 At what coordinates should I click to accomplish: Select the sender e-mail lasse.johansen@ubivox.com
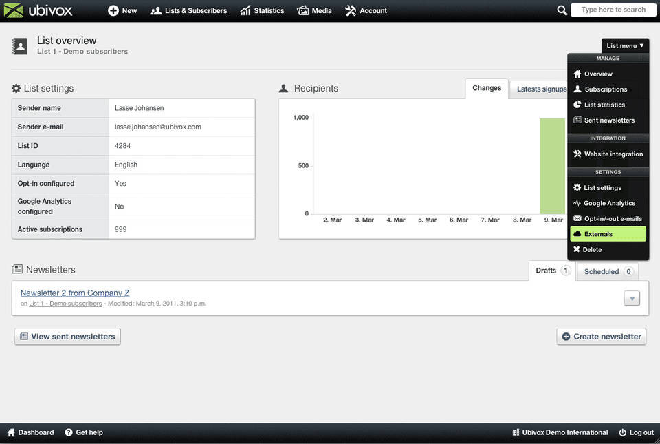point(158,127)
